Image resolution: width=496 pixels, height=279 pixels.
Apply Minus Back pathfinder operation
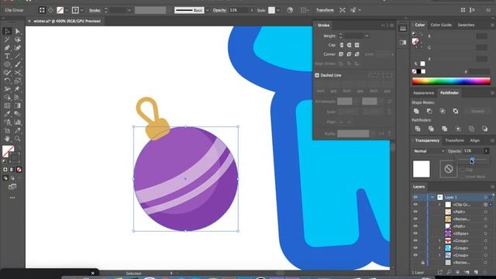(x=485, y=129)
